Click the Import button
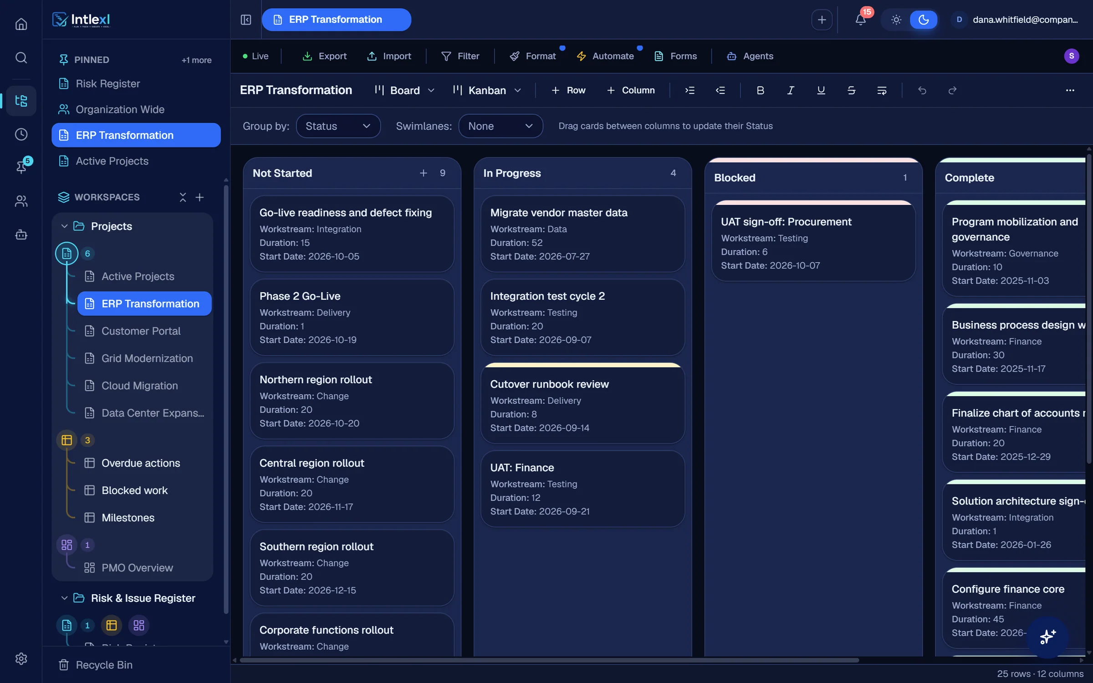 click(x=389, y=56)
